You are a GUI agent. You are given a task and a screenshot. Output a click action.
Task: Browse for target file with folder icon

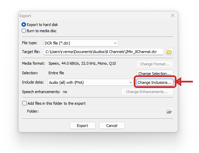(x=169, y=52)
